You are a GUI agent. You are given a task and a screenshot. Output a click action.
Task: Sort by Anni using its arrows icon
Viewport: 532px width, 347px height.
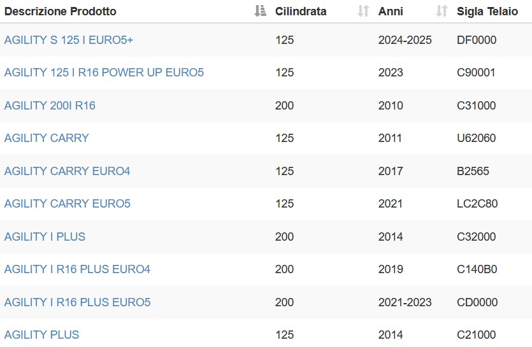[442, 11]
